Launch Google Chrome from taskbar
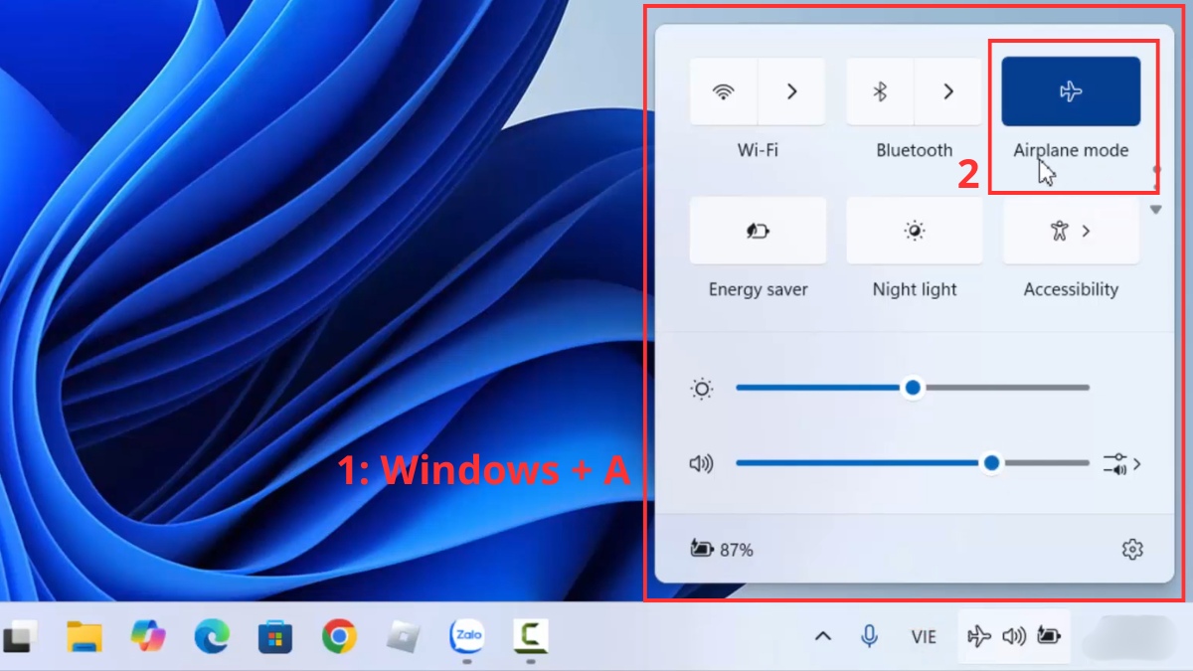The image size is (1193, 671). [339, 635]
